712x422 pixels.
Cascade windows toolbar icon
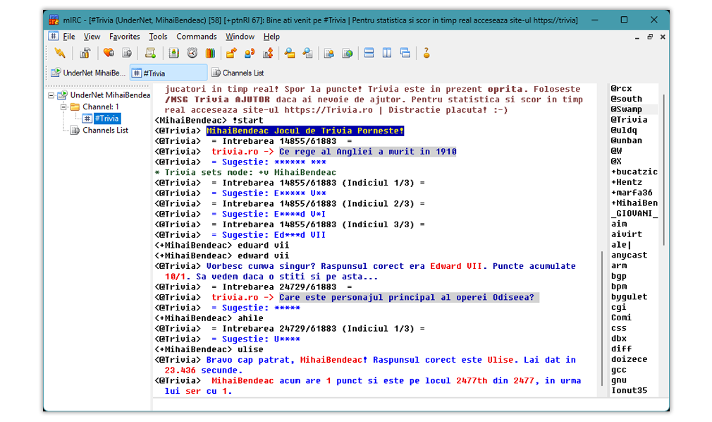tap(405, 53)
